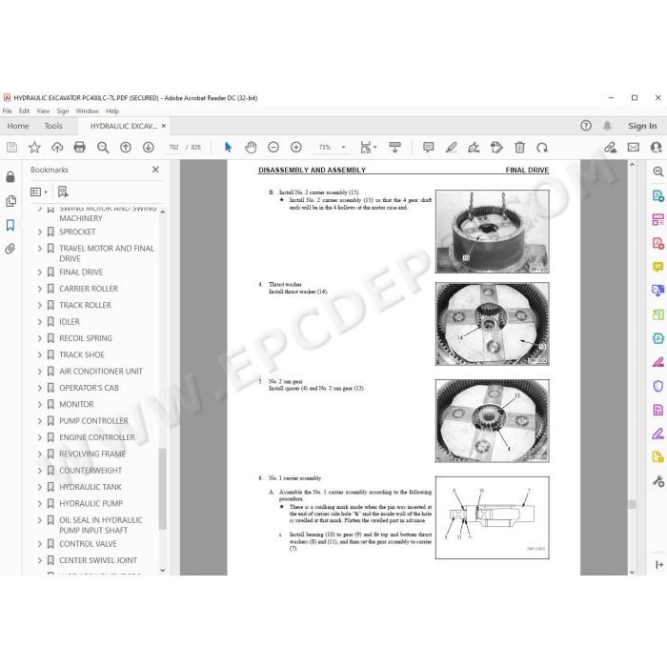Open the find text magnifier
The image size is (667, 667).
pyautogui.click(x=103, y=147)
